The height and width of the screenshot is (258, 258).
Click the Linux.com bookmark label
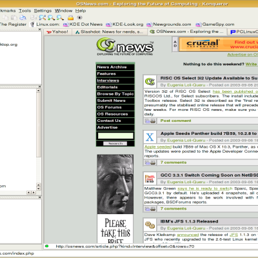pos(48,25)
